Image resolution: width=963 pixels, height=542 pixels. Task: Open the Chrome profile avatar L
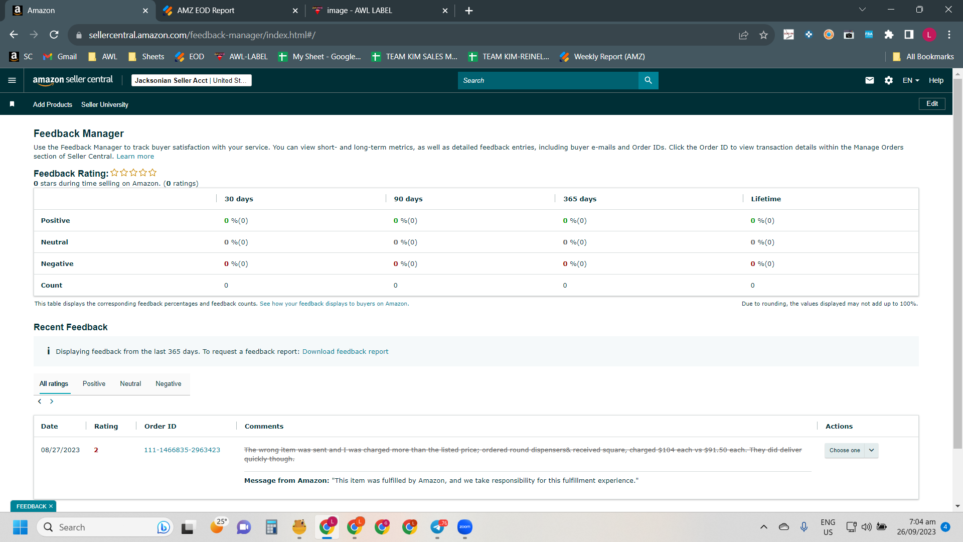(929, 35)
